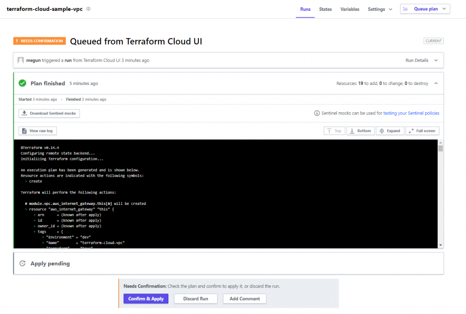Image resolution: width=466 pixels, height=314 pixels.
Task: Click the Apply pending clock icon
Action: click(22, 263)
